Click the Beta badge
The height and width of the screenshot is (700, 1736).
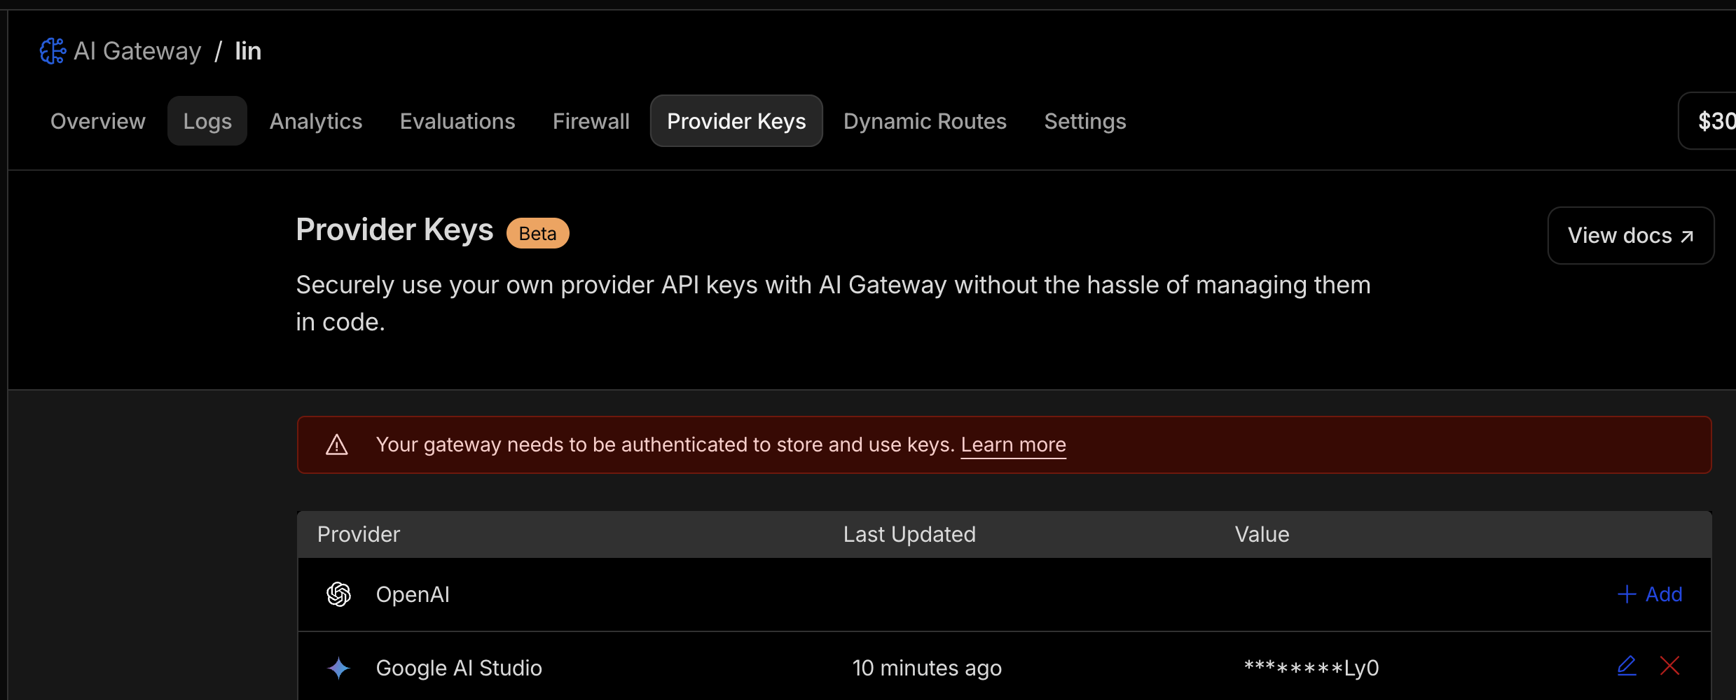click(537, 233)
